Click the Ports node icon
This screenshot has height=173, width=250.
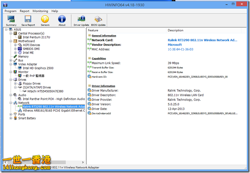point(15,114)
